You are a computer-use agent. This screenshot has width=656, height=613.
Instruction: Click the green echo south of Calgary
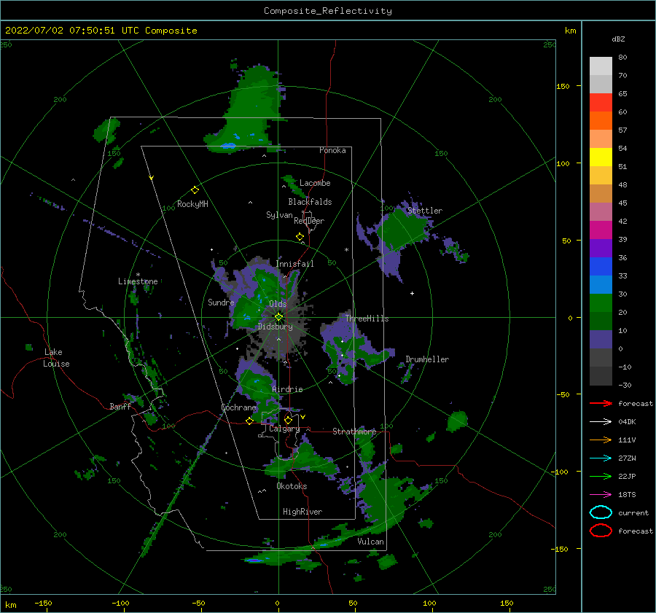303,460
